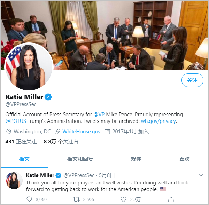Open the 媒体 tab
This screenshot has width=209, height=205.
click(136, 159)
